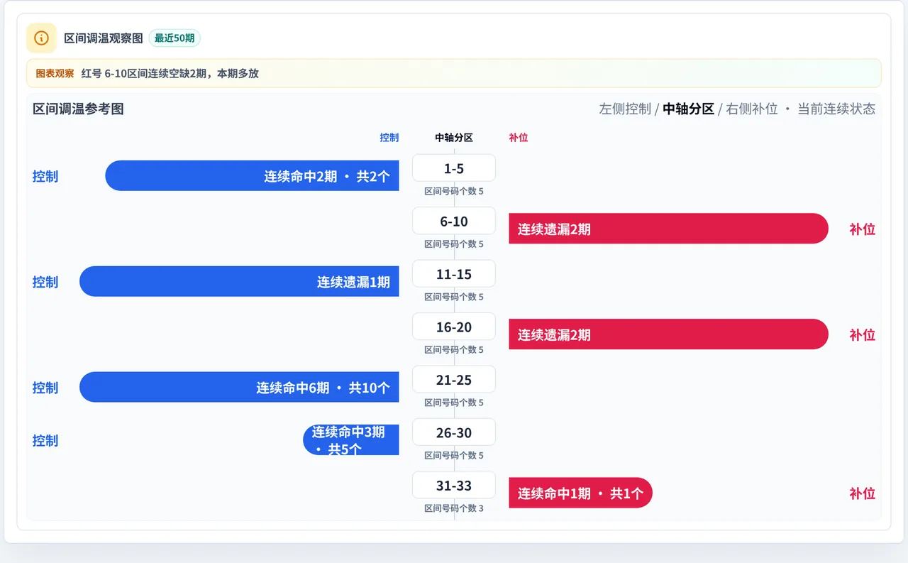Click the blue bar 连续命中3期 · 共5个
The width and height of the screenshot is (908, 563).
(x=351, y=440)
